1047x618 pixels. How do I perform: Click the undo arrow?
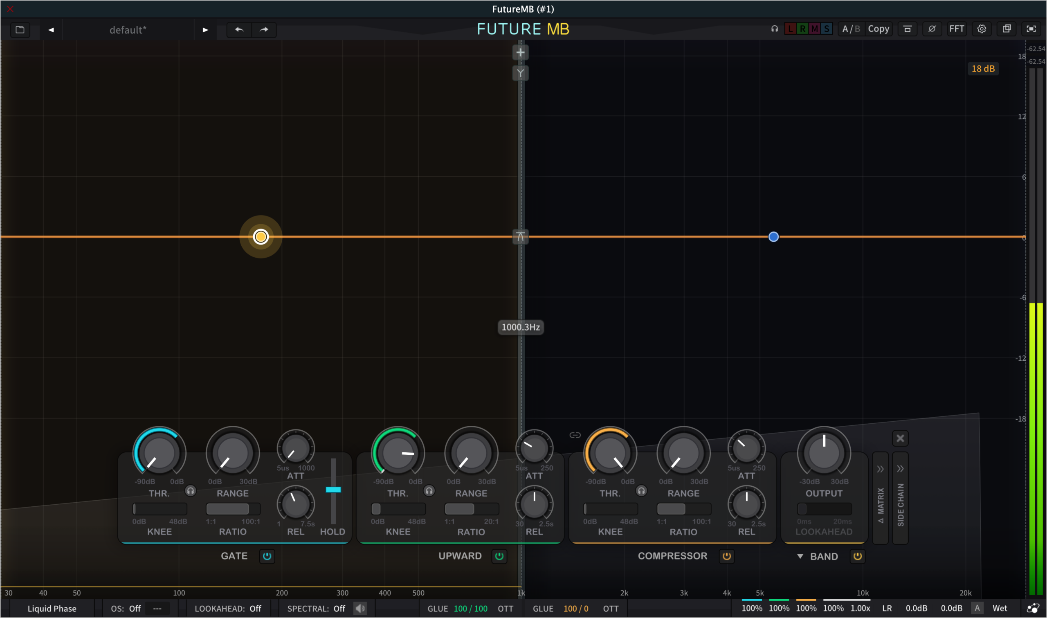pyautogui.click(x=239, y=29)
